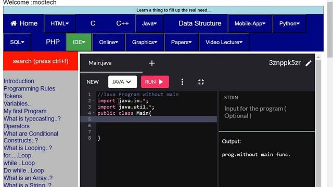This screenshot has width=333, height=187.
Task: Click the public class Main{ code line
Action: click(124, 113)
